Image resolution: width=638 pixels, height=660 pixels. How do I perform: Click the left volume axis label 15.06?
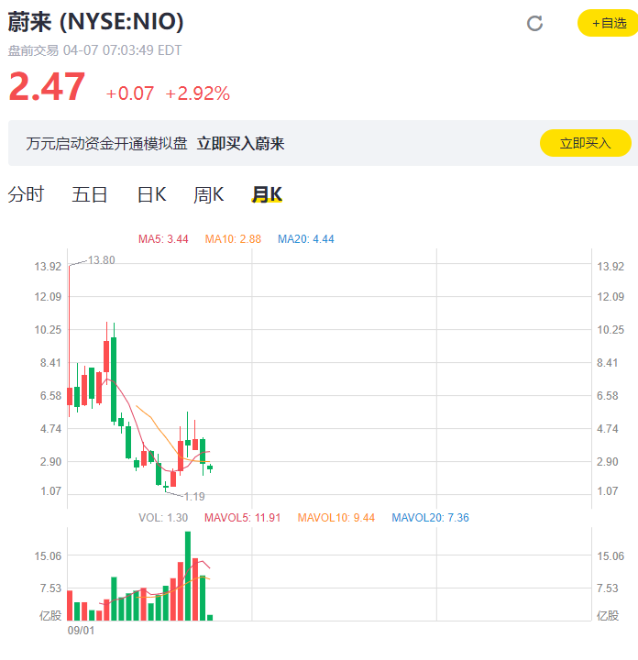(48, 556)
